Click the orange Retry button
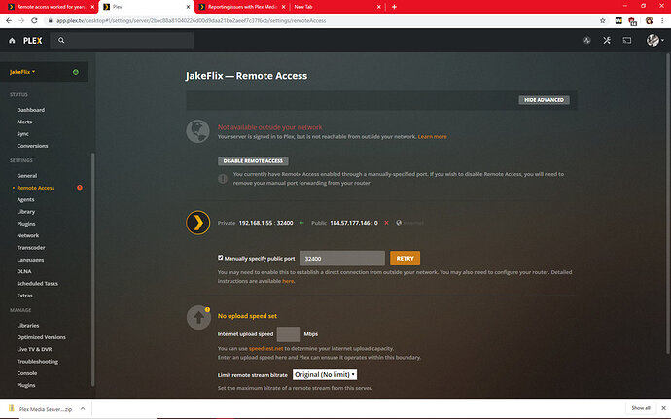This screenshot has height=419, width=671. tap(405, 259)
